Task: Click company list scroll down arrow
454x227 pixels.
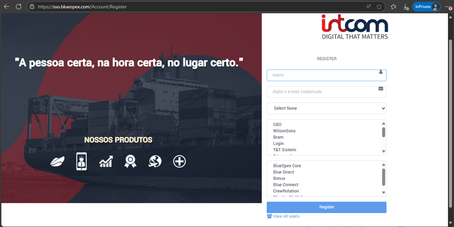Action: (x=384, y=151)
